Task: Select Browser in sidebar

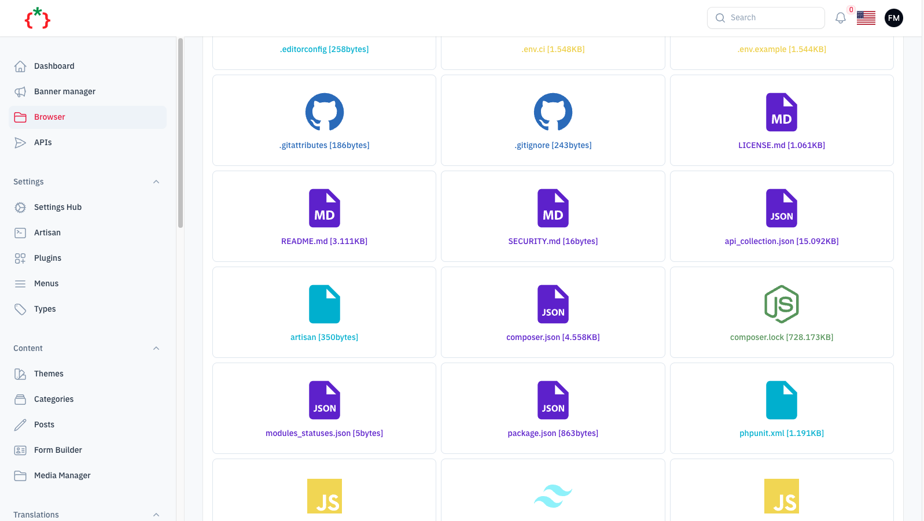Action: pyautogui.click(x=87, y=117)
